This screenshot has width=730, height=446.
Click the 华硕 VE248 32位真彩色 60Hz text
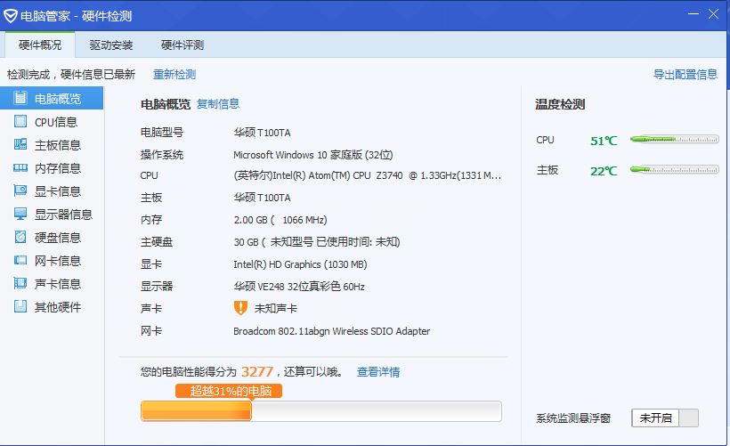tap(299, 287)
